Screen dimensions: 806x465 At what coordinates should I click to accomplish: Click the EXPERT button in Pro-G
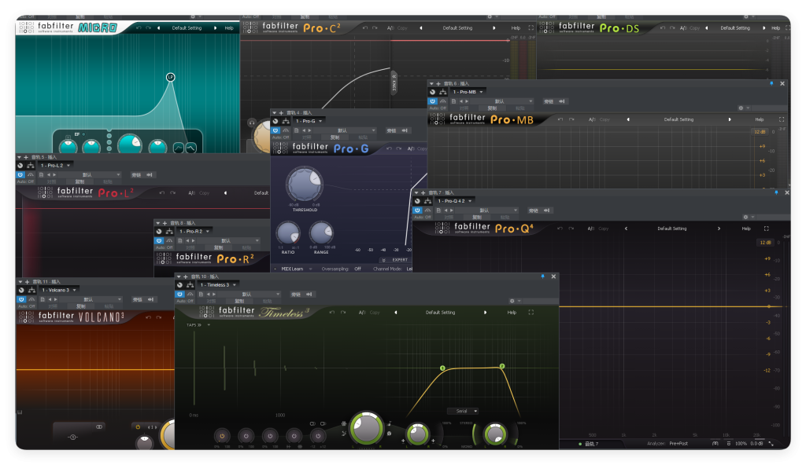pyautogui.click(x=396, y=260)
